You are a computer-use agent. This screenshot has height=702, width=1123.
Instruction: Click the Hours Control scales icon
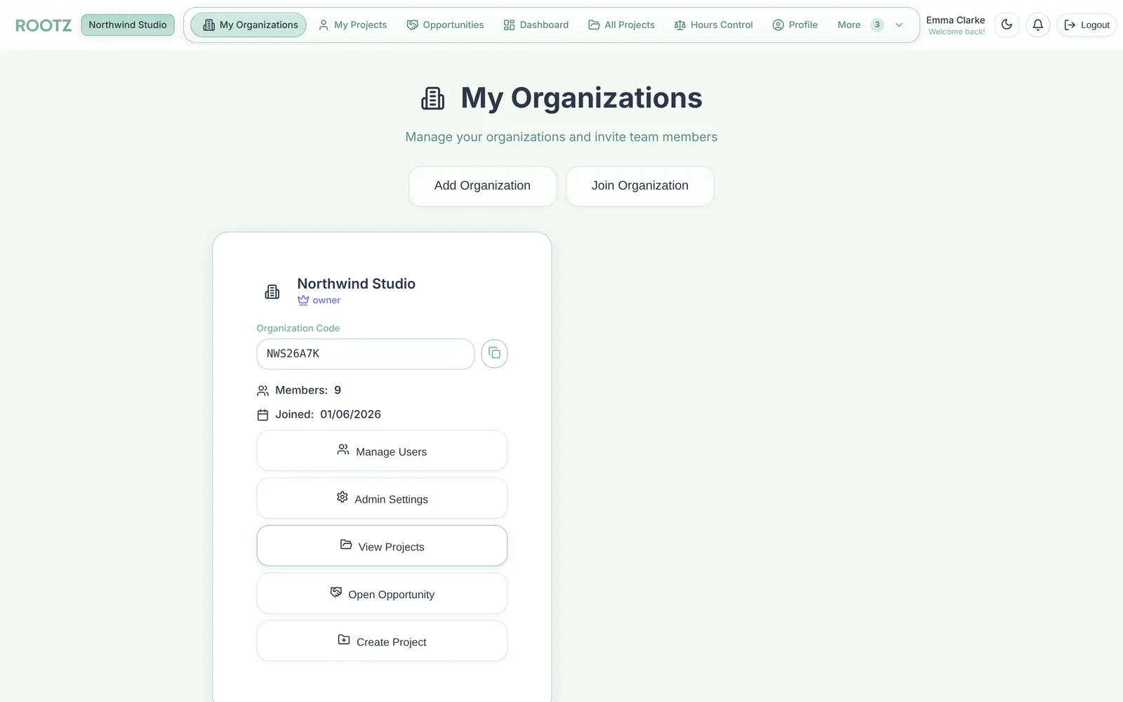680,25
